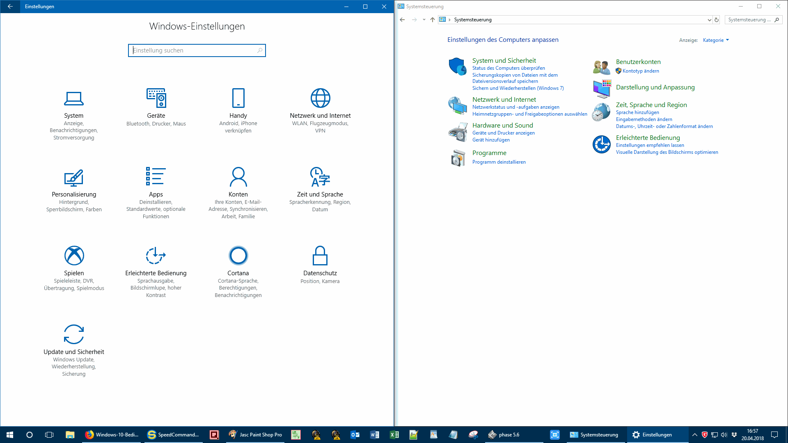Click the Hardware und Sound printer icon
788x443 pixels.
pyautogui.click(x=458, y=132)
